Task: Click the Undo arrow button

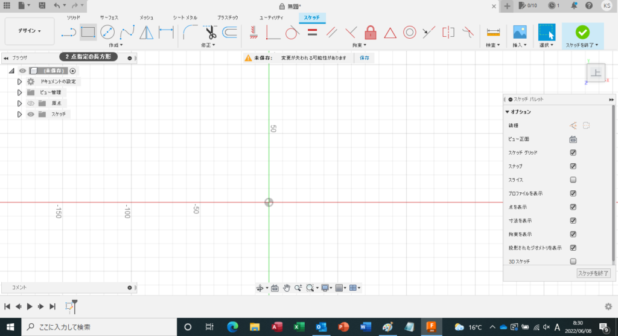Action: click(57, 5)
